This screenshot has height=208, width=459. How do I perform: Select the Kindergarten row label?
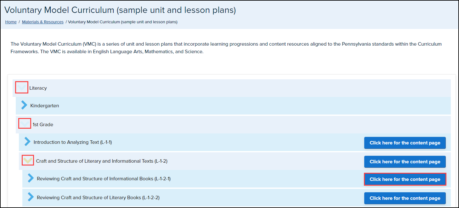pos(45,106)
